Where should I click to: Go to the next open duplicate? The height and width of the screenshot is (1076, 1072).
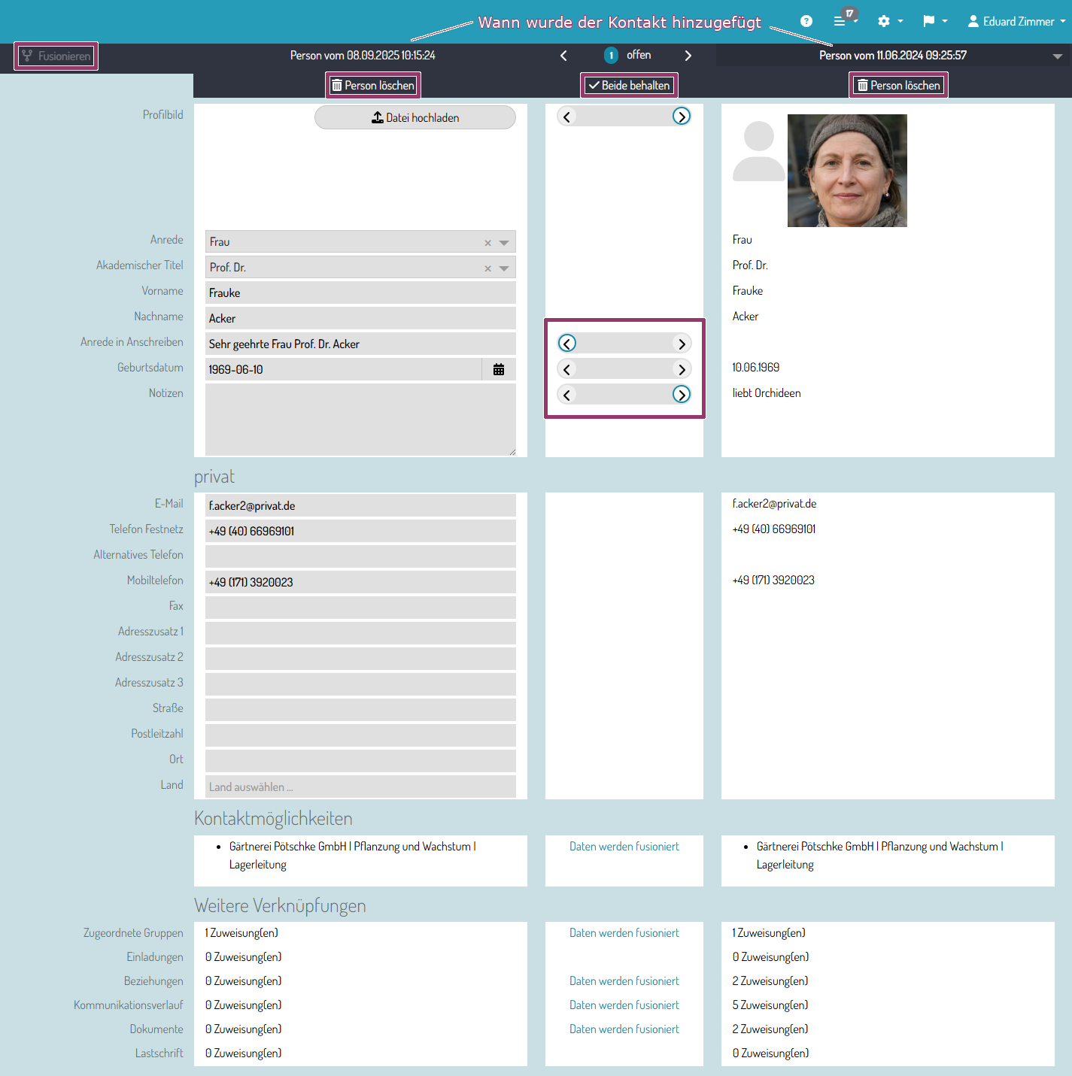tap(688, 56)
